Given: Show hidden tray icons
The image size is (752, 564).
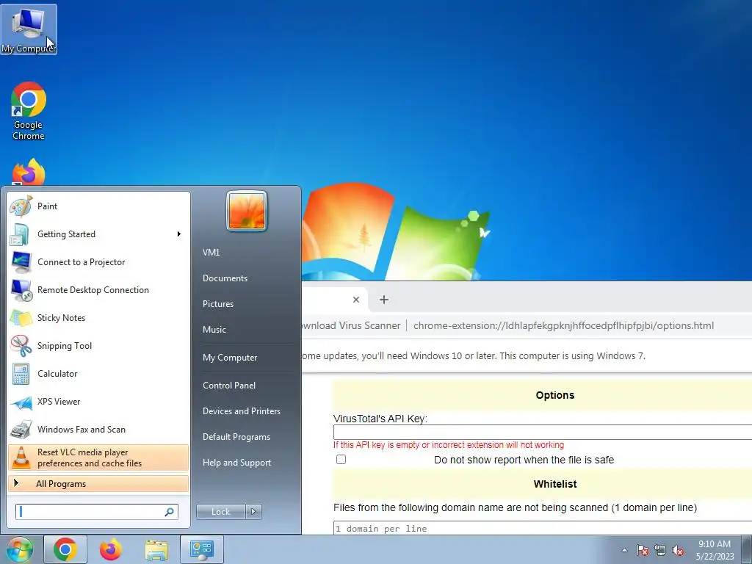Looking at the screenshot, I should click(x=624, y=550).
